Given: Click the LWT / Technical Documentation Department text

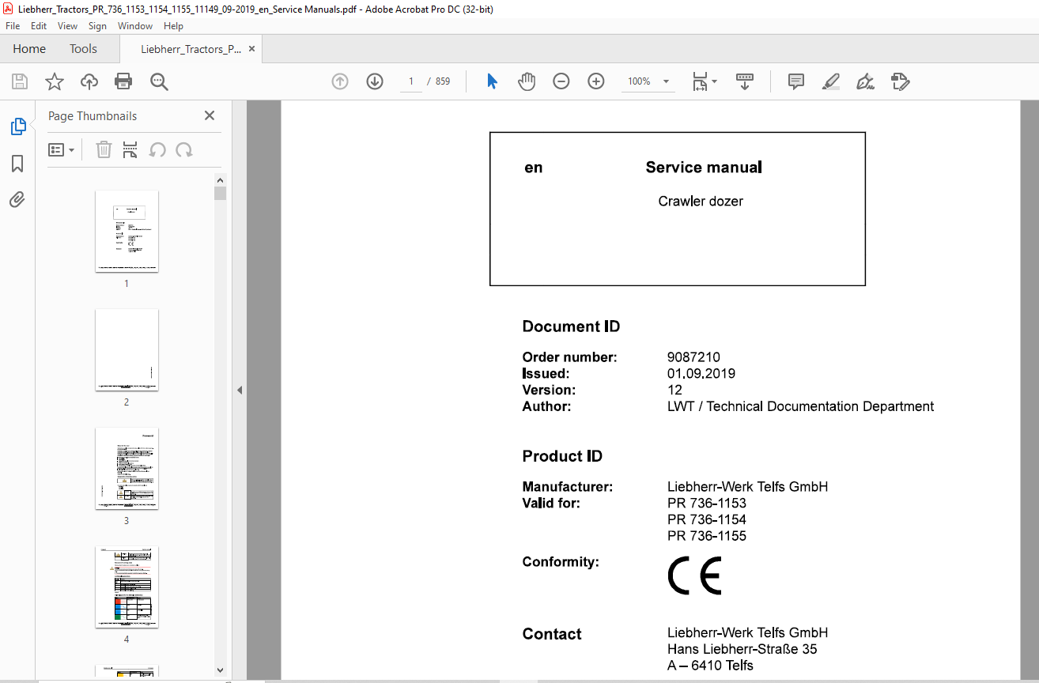Looking at the screenshot, I should point(800,406).
